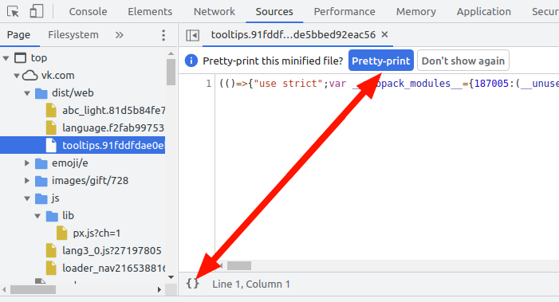
Task: Activate the inspect element picker icon
Action: (13, 11)
